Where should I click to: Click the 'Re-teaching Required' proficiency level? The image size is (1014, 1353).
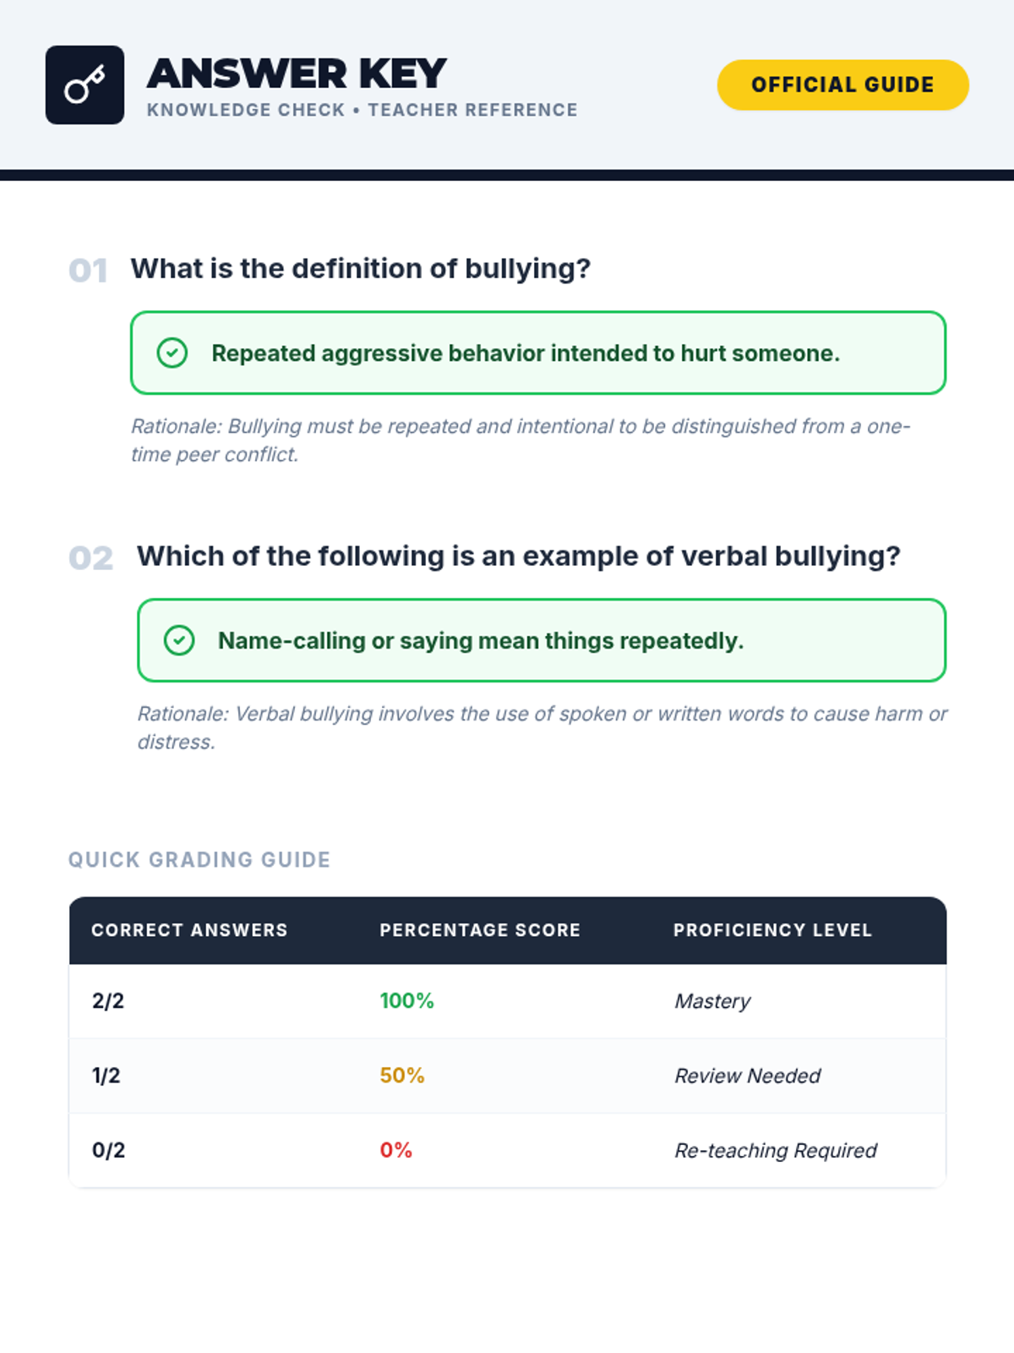click(775, 1150)
